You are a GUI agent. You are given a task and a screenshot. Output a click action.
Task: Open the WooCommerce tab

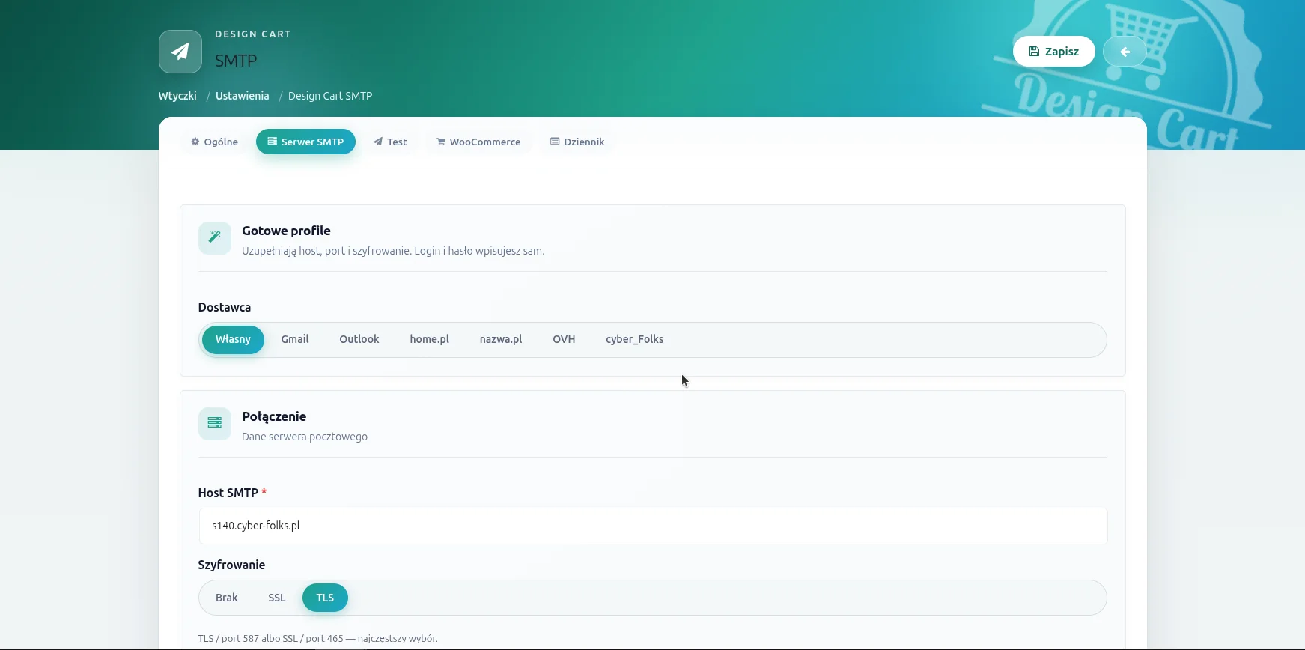point(478,142)
